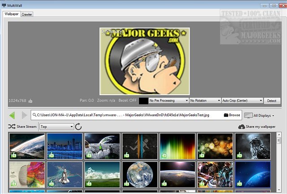Screen dimensions: 287x194
Task: Click the Pan: 0.0 value
Action: tap(87, 101)
